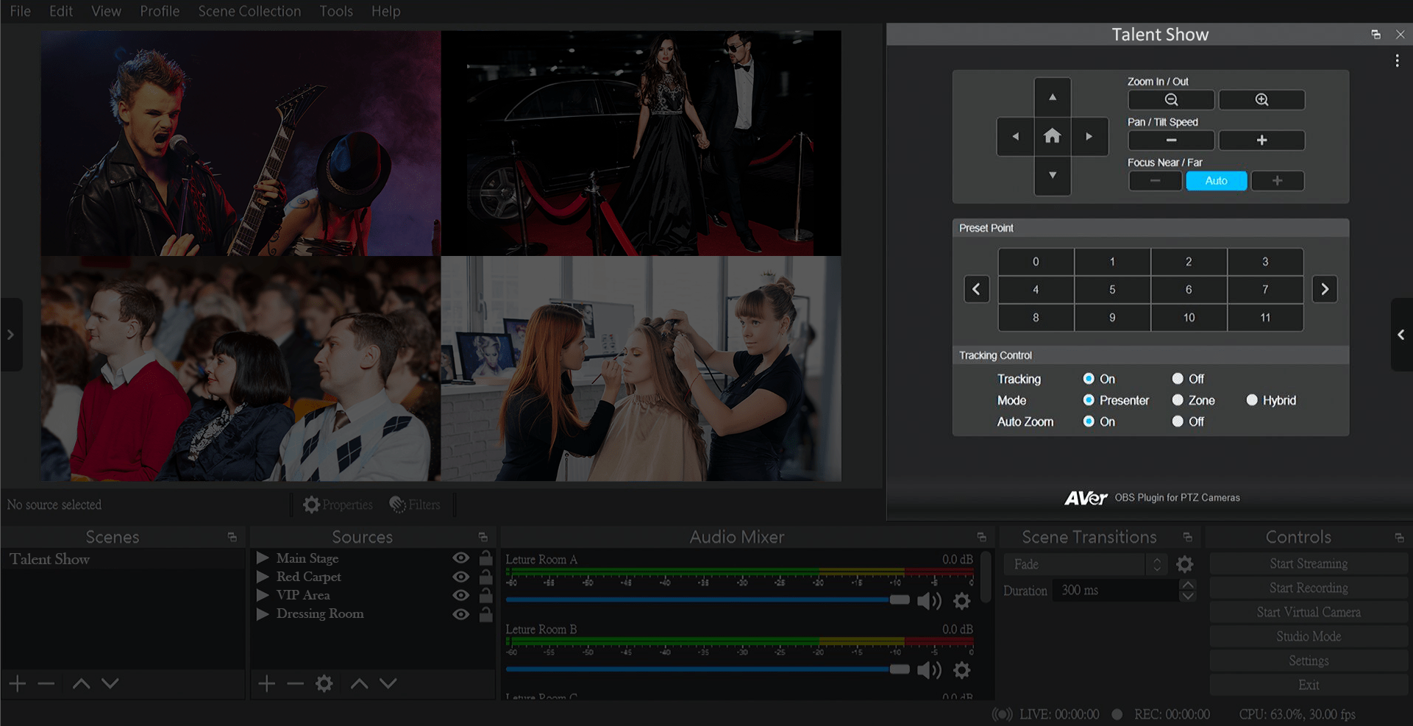
Task: Enable Auto focus mode
Action: 1216,180
